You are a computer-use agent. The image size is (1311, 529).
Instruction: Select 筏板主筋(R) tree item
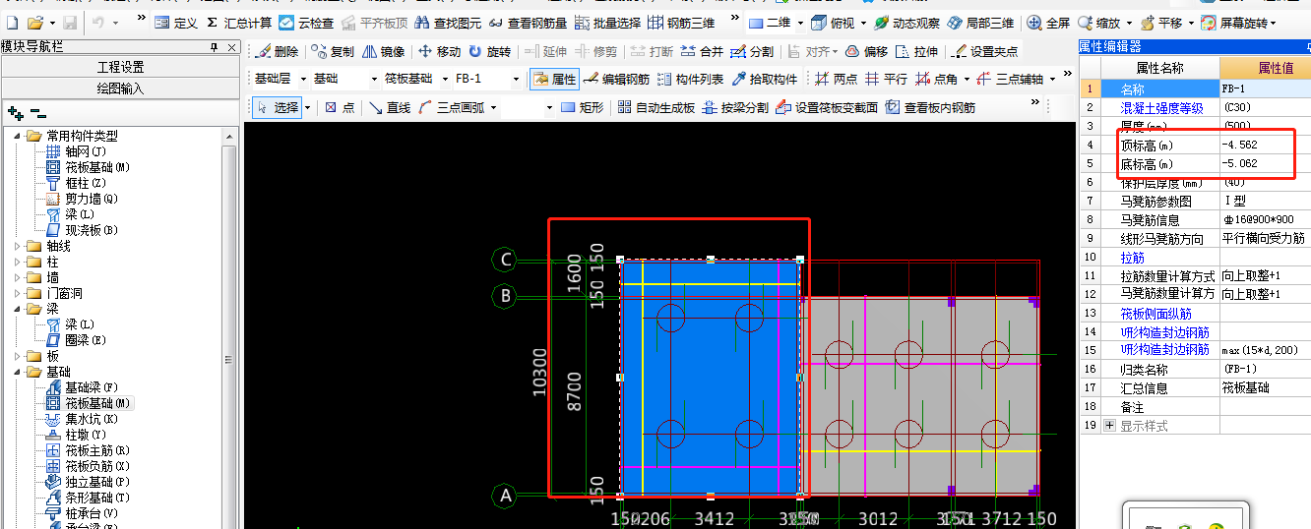click(88, 450)
